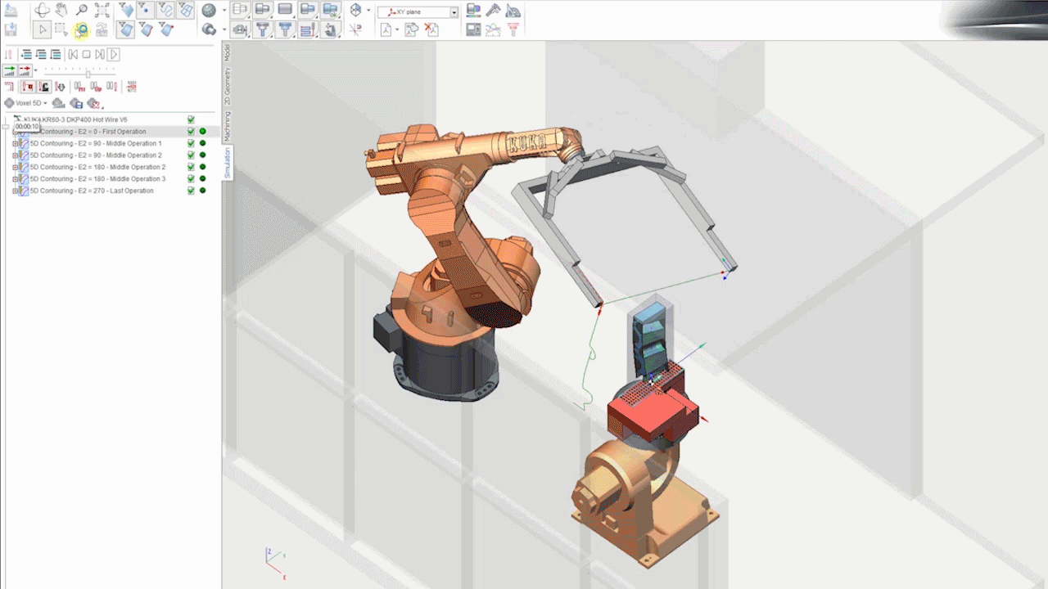Uncheck Last Operation checkbox

pyautogui.click(x=191, y=191)
